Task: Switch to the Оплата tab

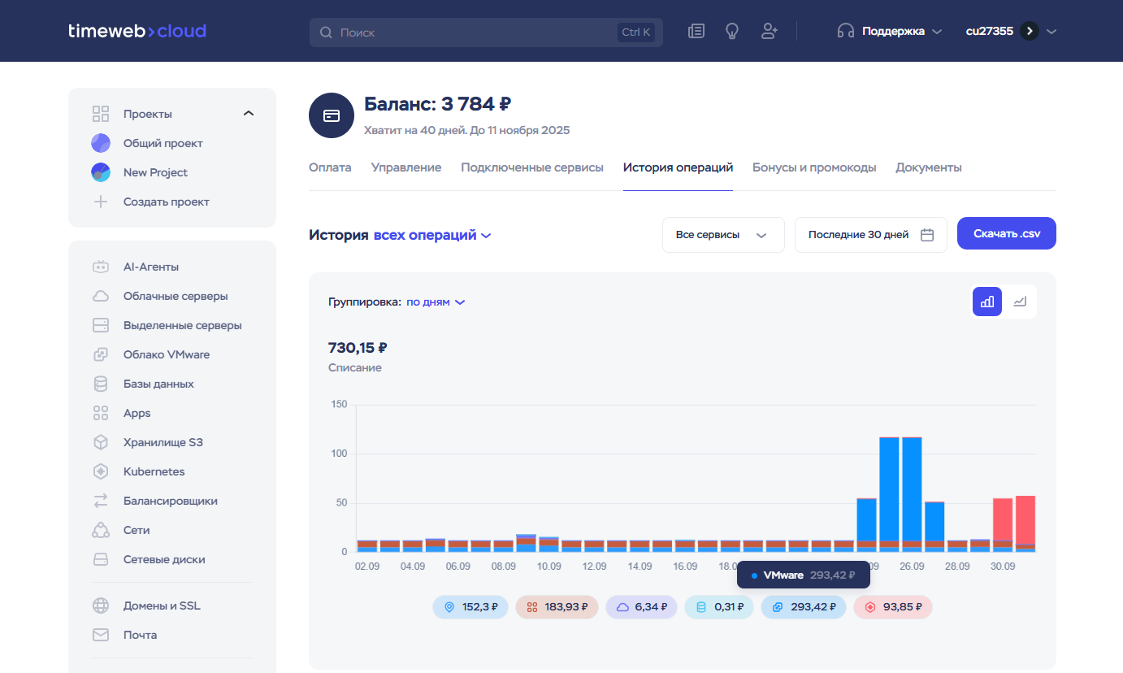Action: click(x=330, y=167)
